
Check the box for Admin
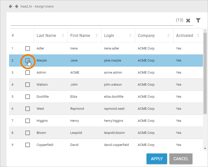pos(28,73)
